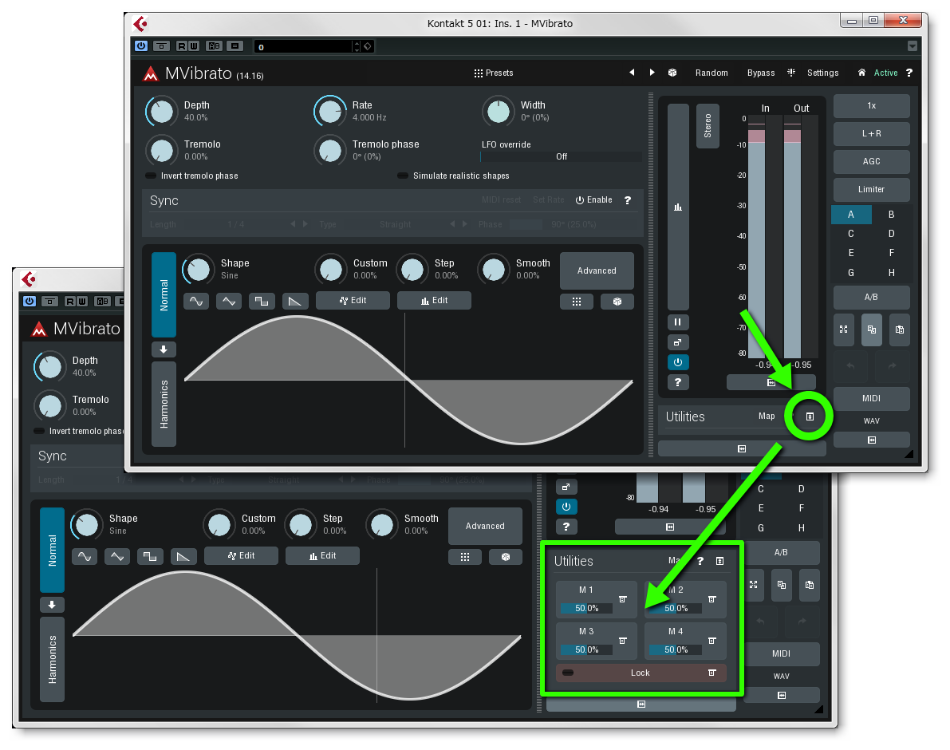The height and width of the screenshot is (750, 950).
Task: Click the A/B compare button in front window
Action: click(871, 298)
